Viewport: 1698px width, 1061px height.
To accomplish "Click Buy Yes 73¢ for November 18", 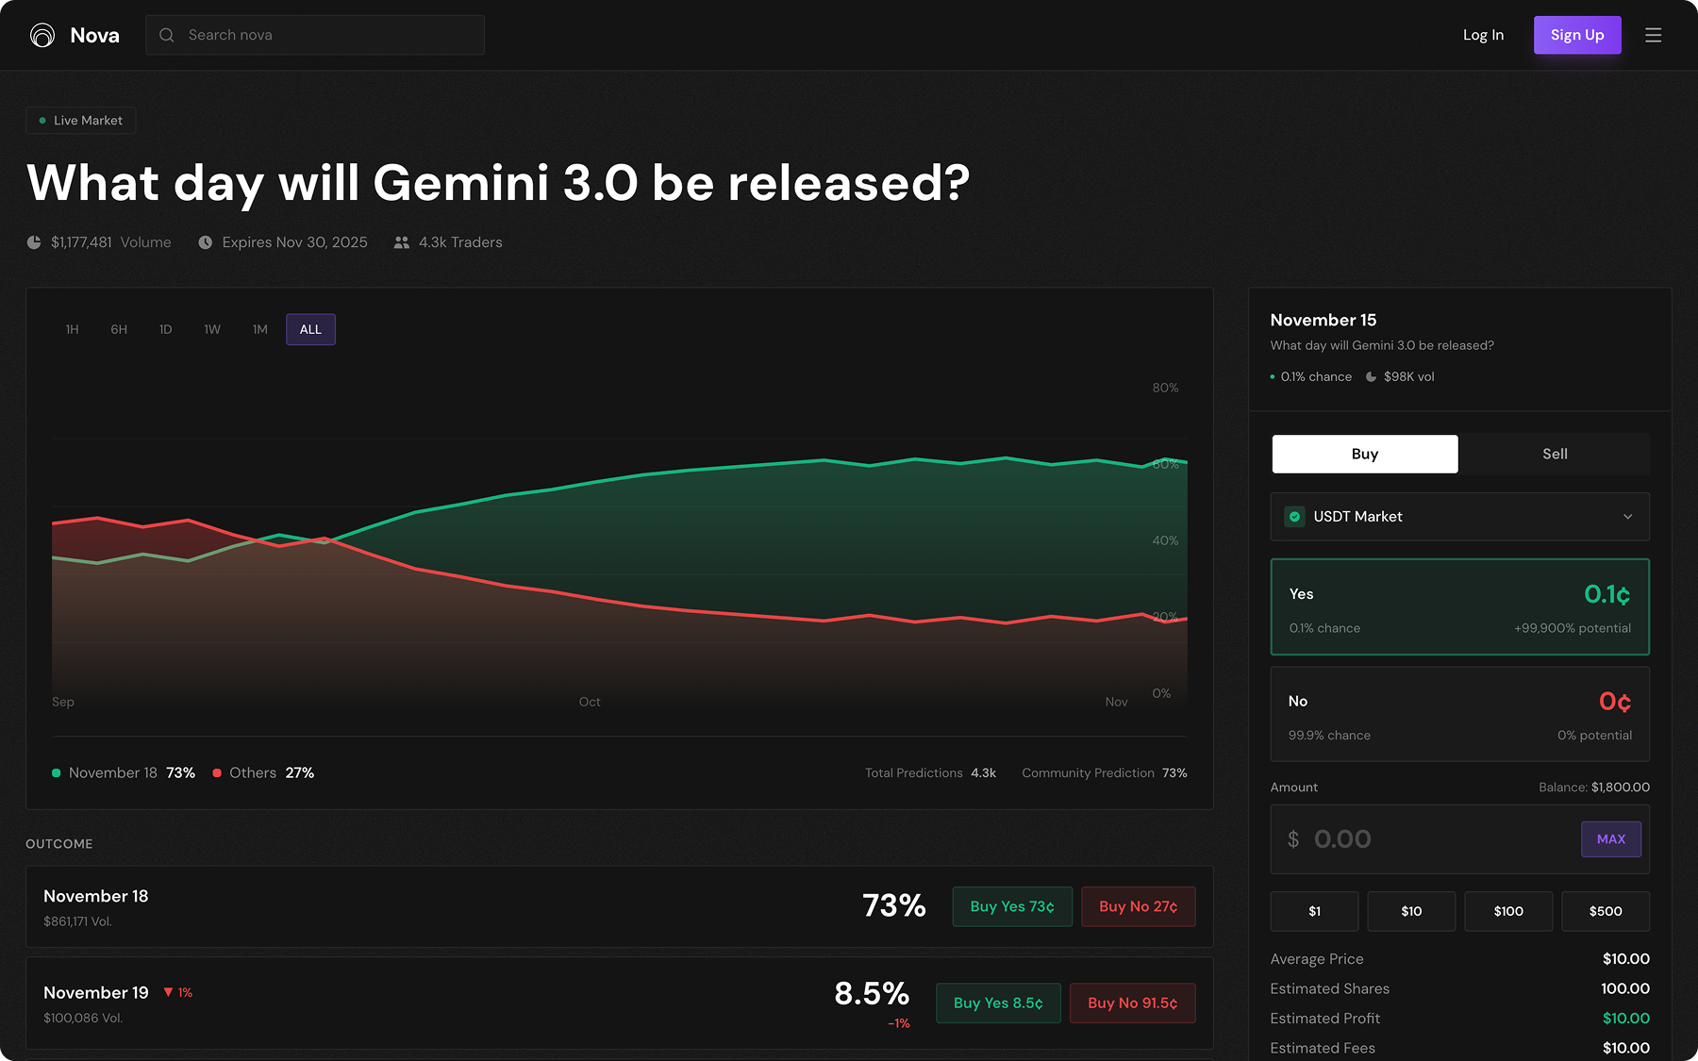I will click(x=1011, y=906).
